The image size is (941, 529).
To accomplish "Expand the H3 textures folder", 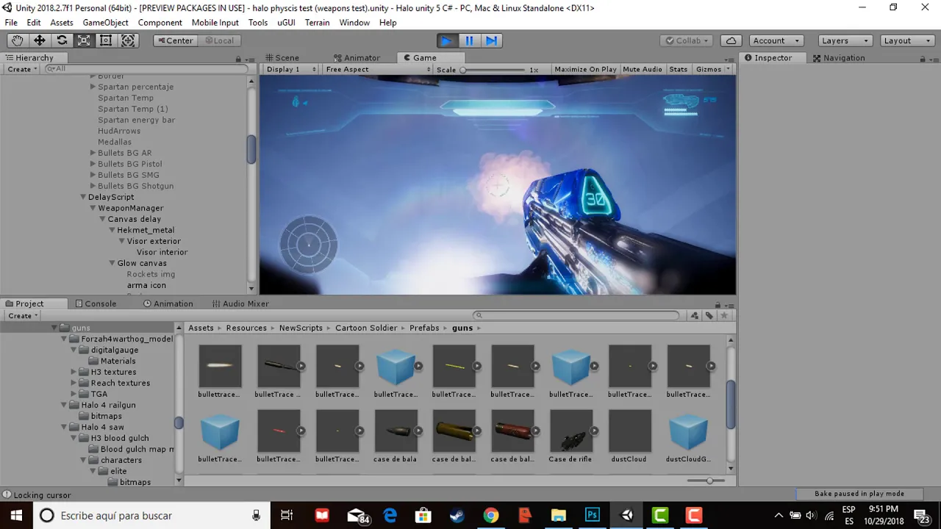I will (74, 372).
